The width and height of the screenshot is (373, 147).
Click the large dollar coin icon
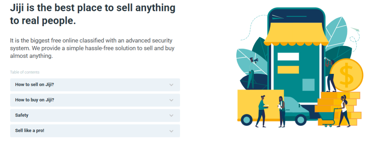click(347, 75)
